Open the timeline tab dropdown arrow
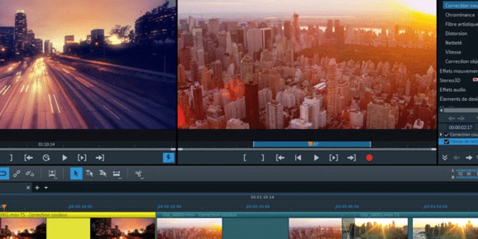 tap(46, 188)
